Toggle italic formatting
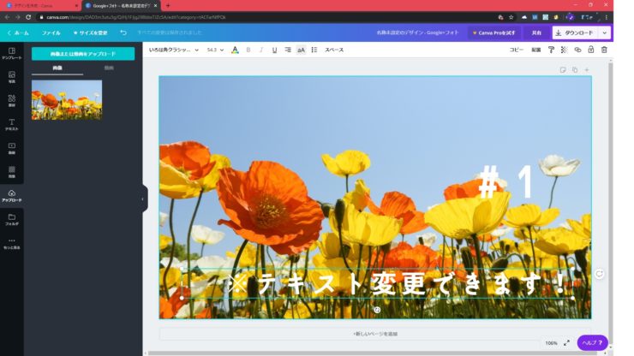Screen dimensions: 634x356 coord(261,50)
